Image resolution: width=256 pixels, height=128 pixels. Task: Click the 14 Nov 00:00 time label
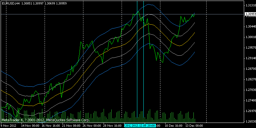(30, 126)
